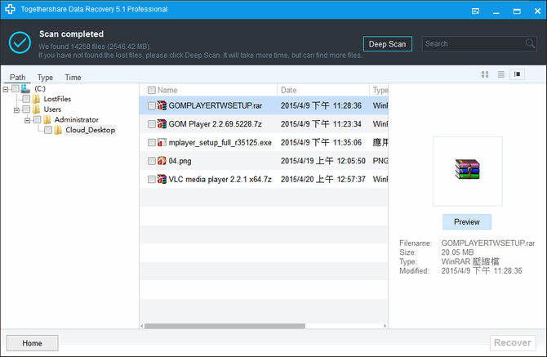Screen dimensions: 547x357
Task: Click the GOM Player 7z file icon
Action: 162,124
